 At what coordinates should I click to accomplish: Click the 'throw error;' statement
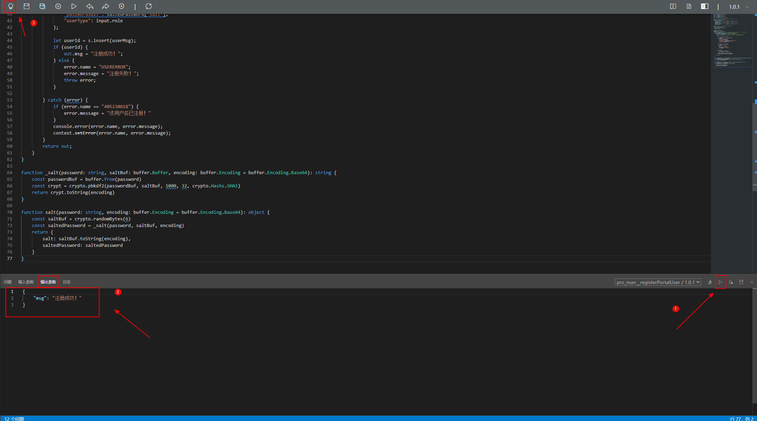pyautogui.click(x=80, y=80)
